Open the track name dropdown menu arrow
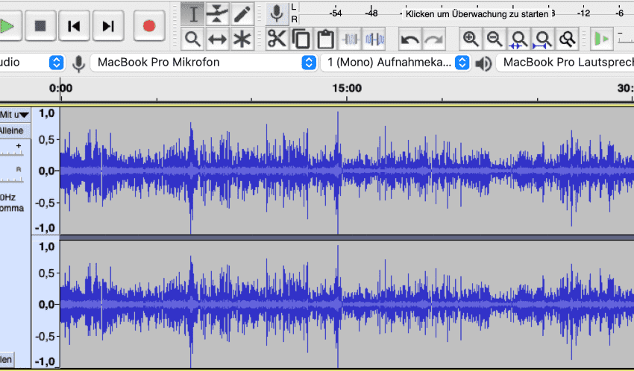This screenshot has height=371, width=634. [25, 115]
